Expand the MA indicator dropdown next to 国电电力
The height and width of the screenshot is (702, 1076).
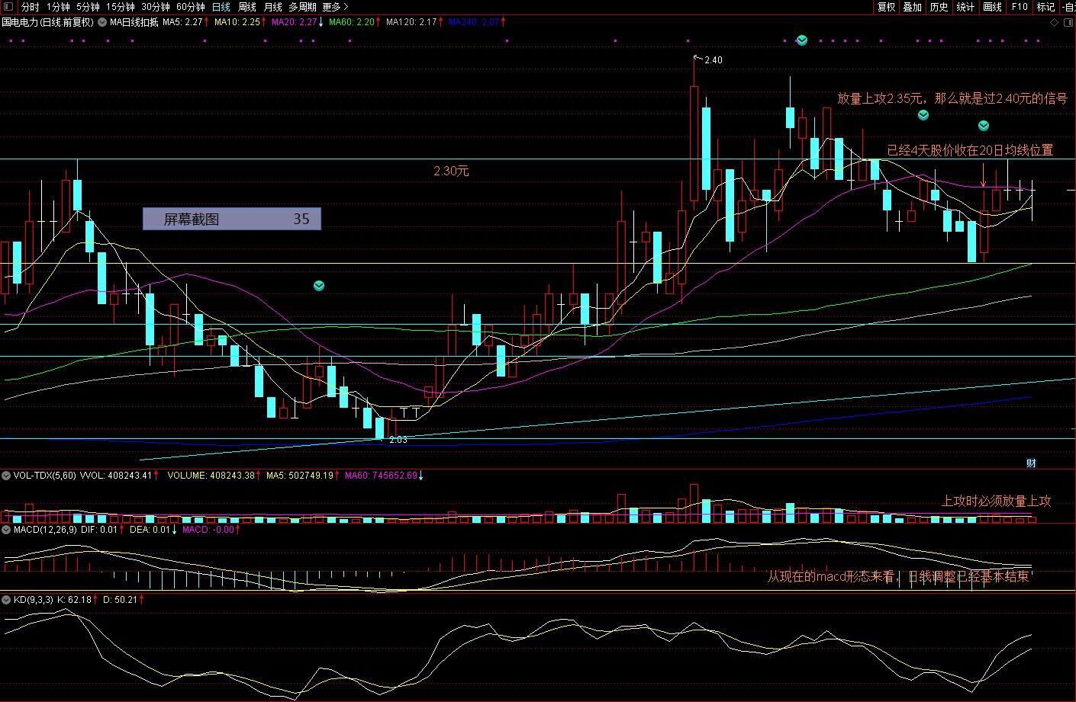click(102, 22)
